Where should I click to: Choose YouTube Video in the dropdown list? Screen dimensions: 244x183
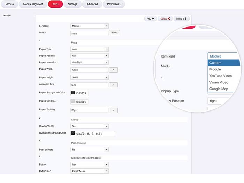(221, 76)
